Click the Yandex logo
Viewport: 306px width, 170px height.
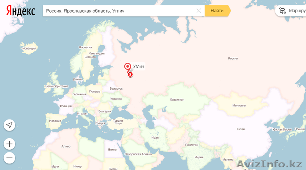coord(21,11)
